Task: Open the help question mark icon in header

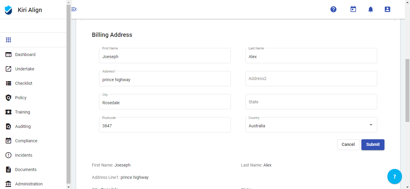Action: click(x=333, y=9)
